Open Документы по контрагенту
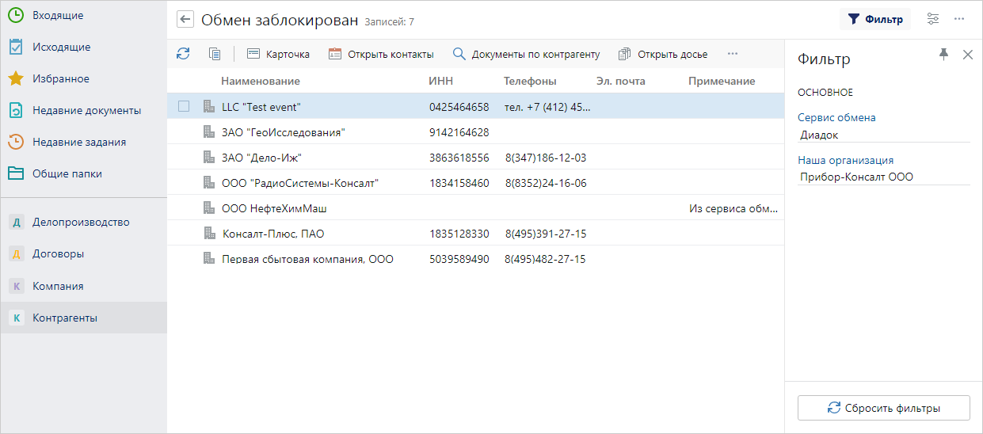983x434 pixels. point(526,54)
